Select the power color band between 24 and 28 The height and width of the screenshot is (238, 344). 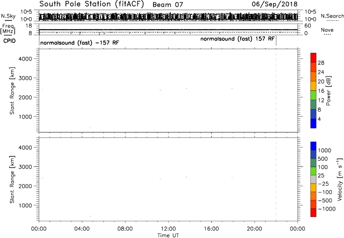(313, 67)
